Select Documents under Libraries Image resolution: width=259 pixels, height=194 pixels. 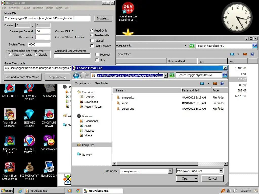pos(91,121)
